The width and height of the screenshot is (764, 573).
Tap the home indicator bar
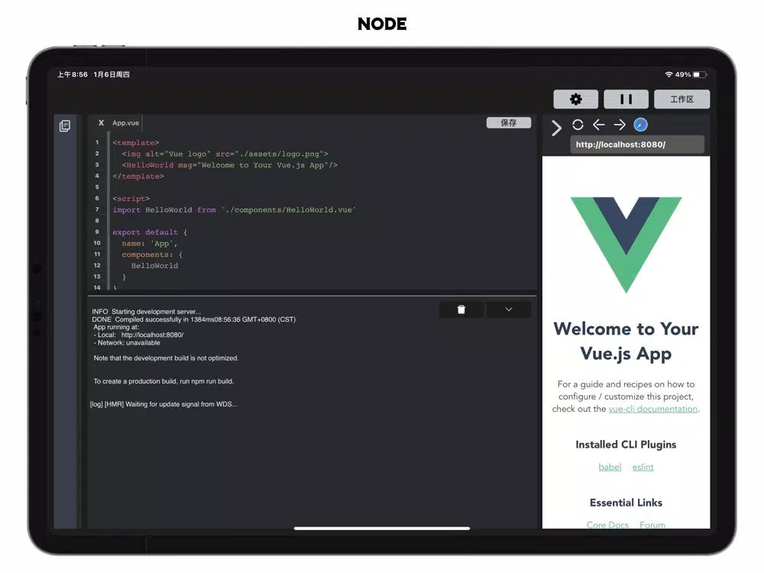tap(382, 528)
